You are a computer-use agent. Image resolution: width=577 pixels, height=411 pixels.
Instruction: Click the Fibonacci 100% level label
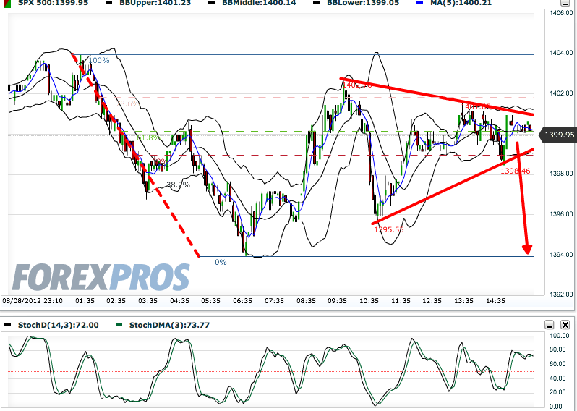[99, 60]
